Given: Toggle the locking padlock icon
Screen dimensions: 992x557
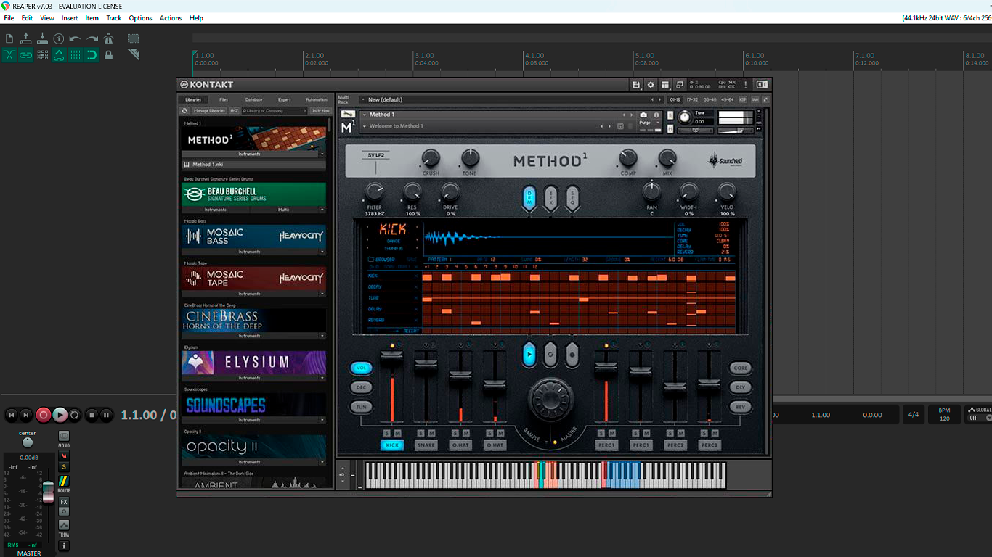Looking at the screenshot, I should [x=108, y=55].
